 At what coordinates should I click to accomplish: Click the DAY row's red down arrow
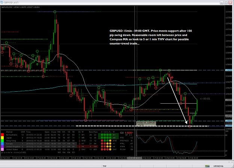click(x=79, y=149)
